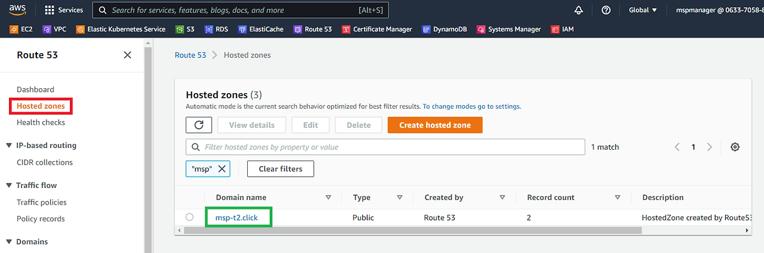Collapse the IP-based routing section

[9, 146]
